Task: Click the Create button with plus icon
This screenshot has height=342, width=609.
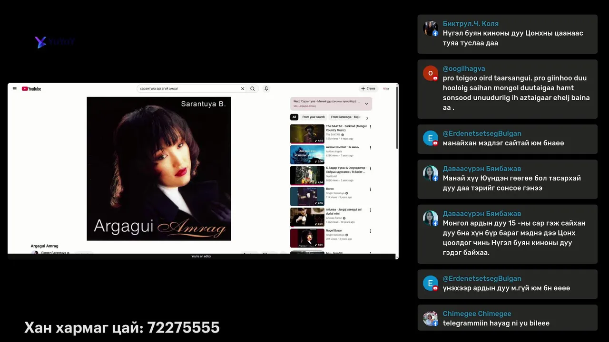Action: coord(368,89)
